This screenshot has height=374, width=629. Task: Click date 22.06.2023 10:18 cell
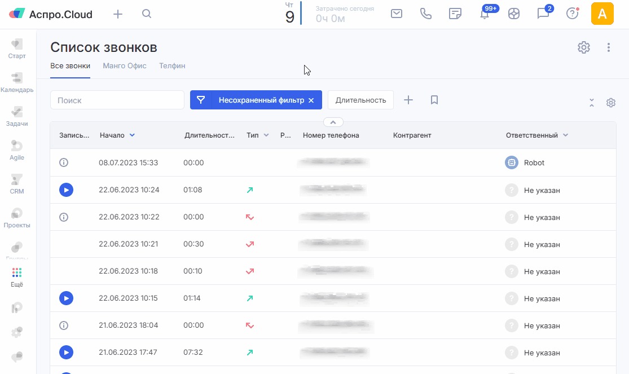point(129,271)
